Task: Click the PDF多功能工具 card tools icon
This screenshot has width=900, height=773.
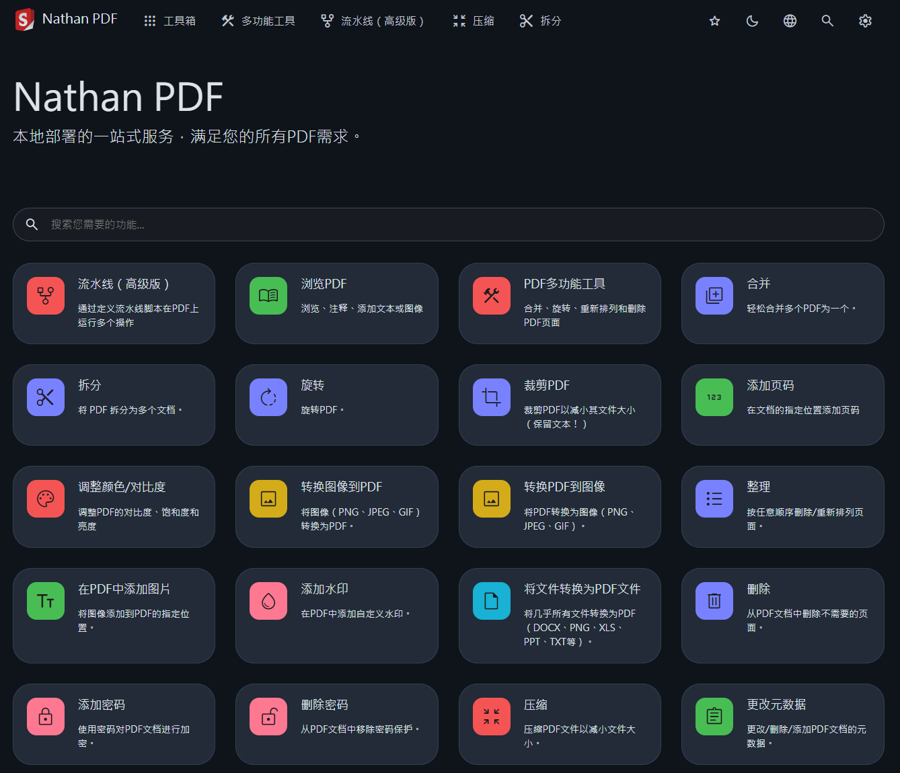Action: [x=492, y=296]
